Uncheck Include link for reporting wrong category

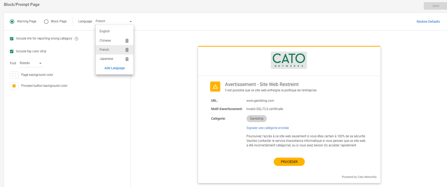click(12, 39)
